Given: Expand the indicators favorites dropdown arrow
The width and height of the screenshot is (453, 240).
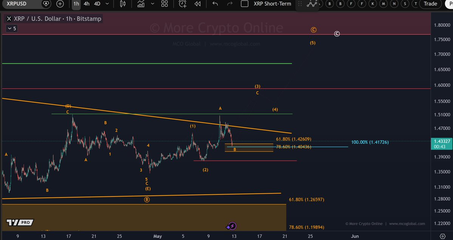Looking at the screenshot, I should 153,4.
